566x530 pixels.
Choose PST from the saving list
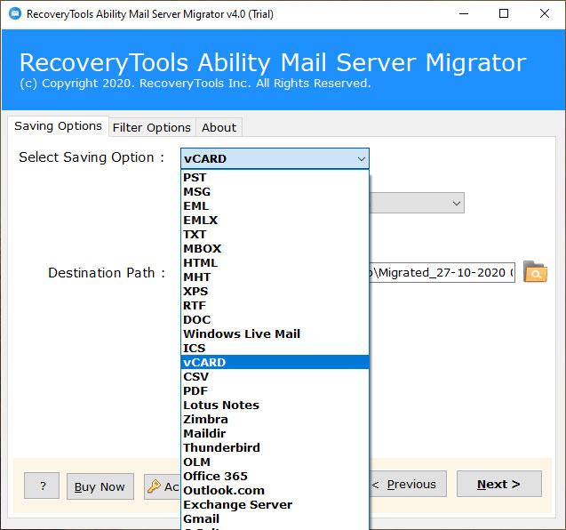(x=275, y=177)
